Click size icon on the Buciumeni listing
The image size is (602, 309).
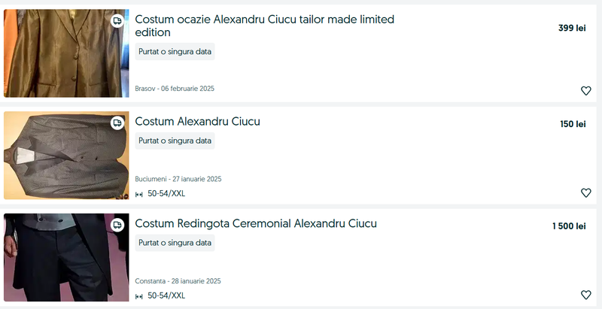pos(139,194)
